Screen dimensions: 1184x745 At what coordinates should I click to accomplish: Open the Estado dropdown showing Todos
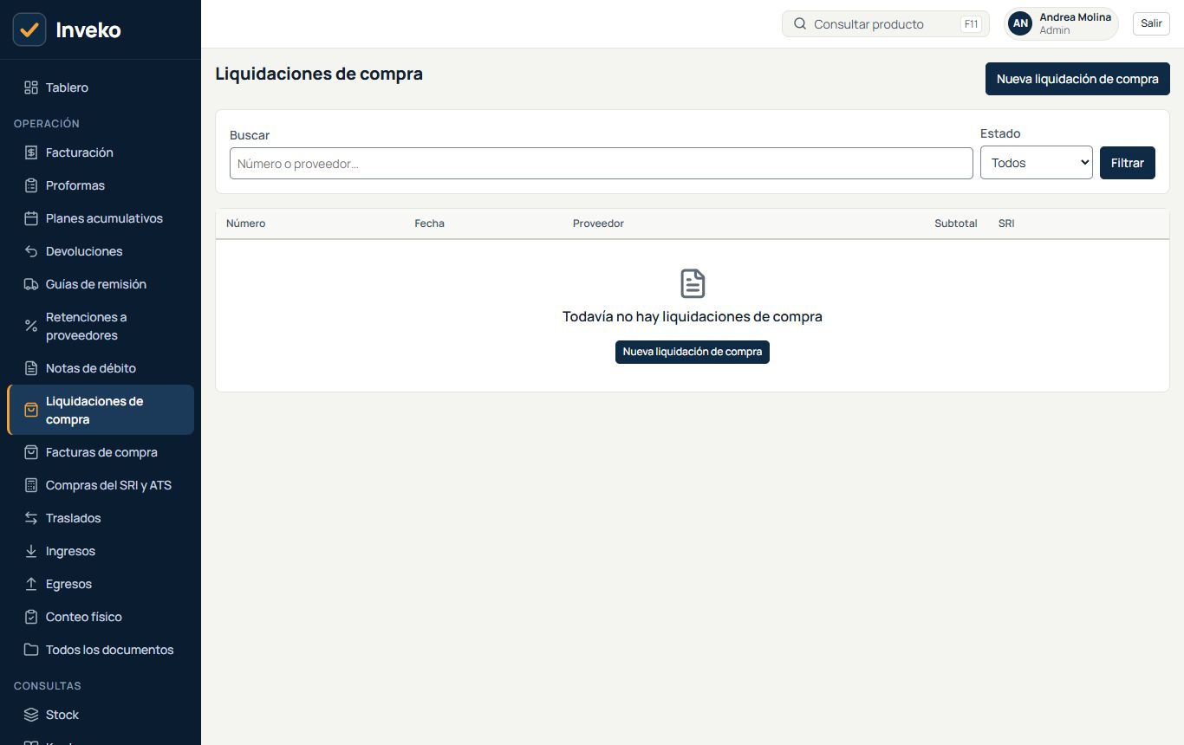1036,163
